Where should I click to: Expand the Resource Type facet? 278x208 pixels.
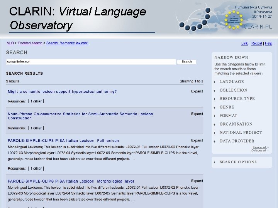tap(237, 99)
